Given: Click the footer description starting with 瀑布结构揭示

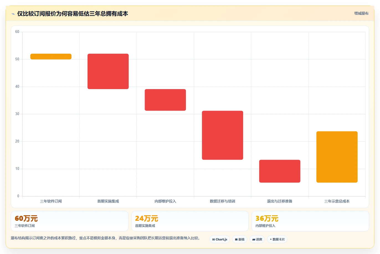Looking at the screenshot, I should pyautogui.click(x=106, y=238).
